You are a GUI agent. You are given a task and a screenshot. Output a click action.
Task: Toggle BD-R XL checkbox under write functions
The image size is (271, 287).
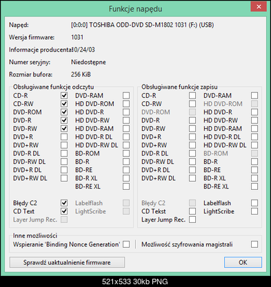tap(254, 178)
